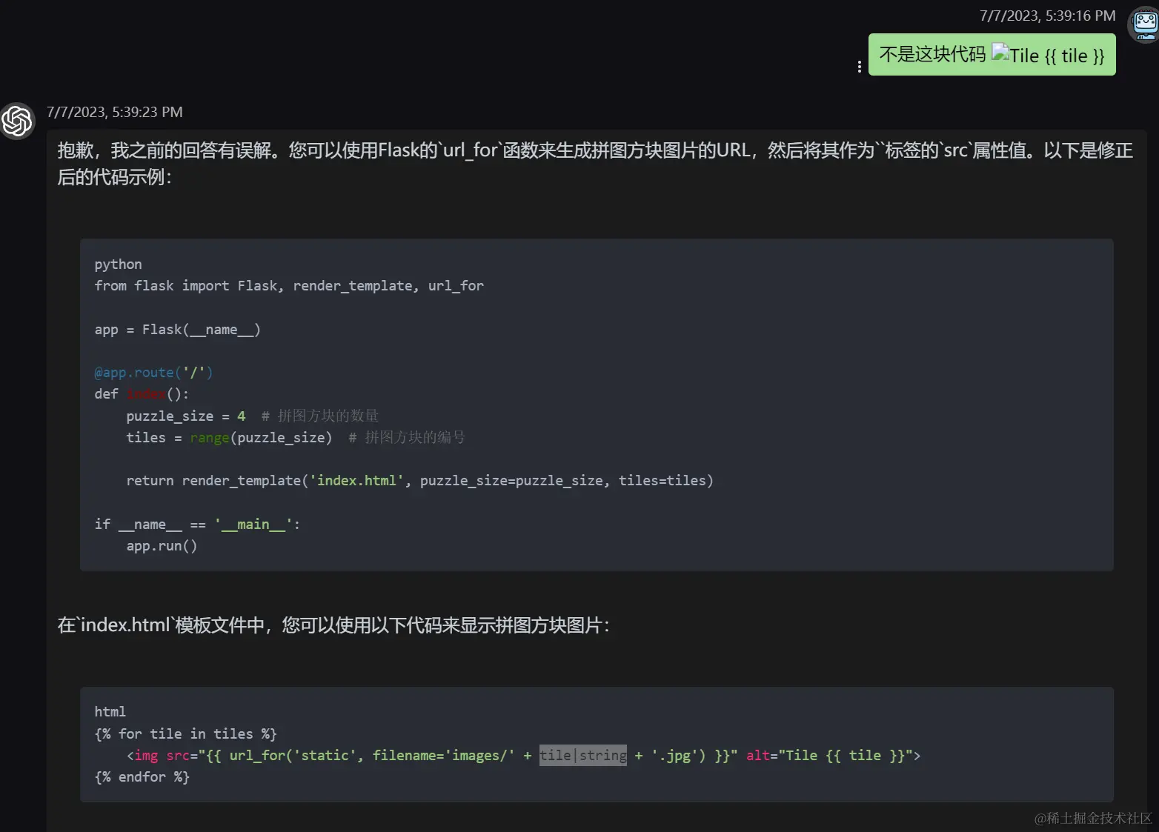Click the timestamp 7/7/2023, 5:39:23 PM

point(115,112)
